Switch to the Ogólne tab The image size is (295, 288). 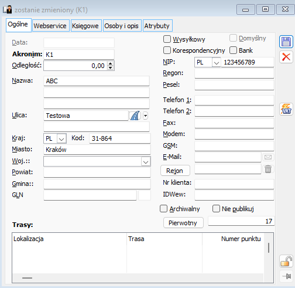(19, 25)
